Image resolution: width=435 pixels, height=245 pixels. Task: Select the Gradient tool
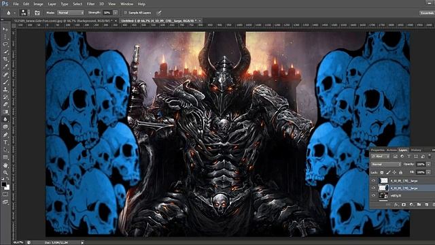[5, 112]
